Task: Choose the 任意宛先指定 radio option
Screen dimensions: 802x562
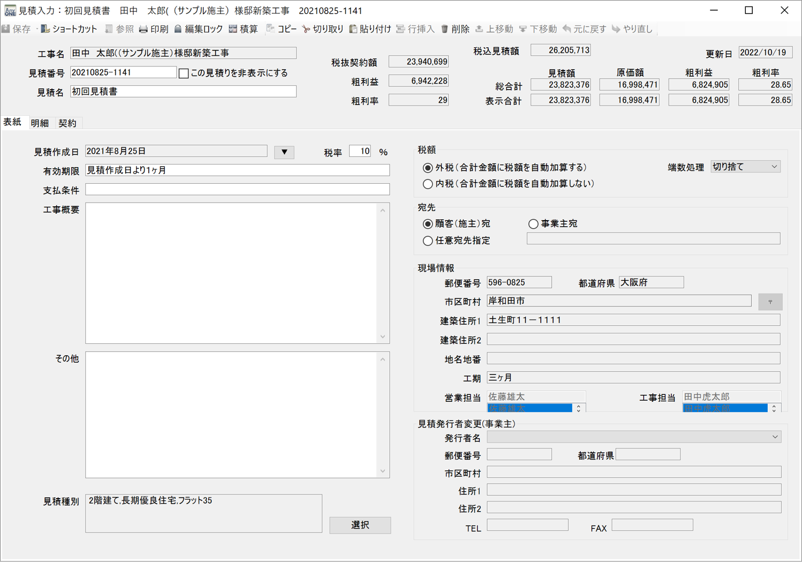Action: (x=428, y=241)
